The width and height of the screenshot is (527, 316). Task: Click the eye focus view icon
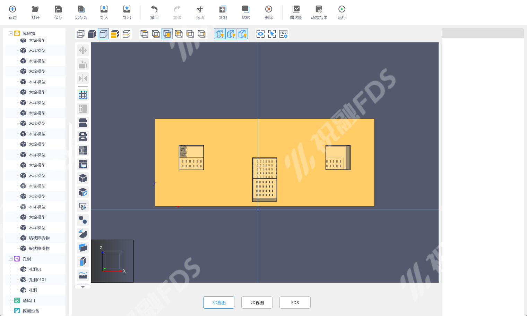tap(260, 34)
